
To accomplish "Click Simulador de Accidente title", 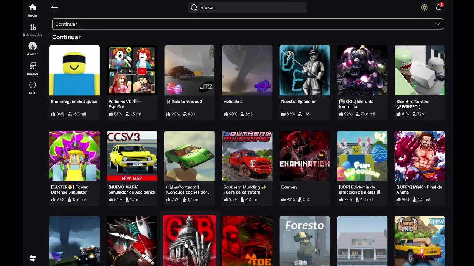I will [x=131, y=190].
